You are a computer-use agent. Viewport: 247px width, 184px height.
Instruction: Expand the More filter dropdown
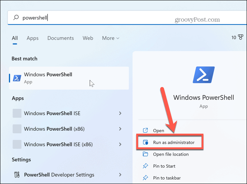click(x=111, y=38)
